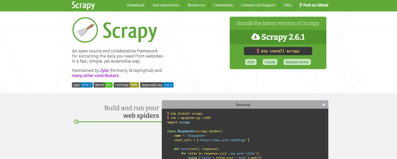The image size is (397, 159).
Task: Open the Release Notes button
Action: pyautogui.click(x=297, y=62)
